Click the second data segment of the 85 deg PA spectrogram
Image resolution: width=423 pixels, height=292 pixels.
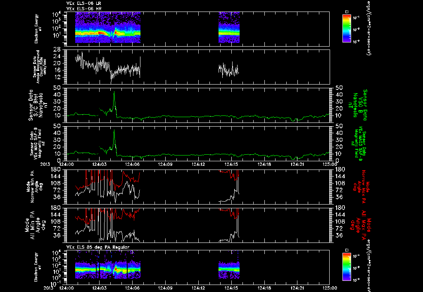229,270
